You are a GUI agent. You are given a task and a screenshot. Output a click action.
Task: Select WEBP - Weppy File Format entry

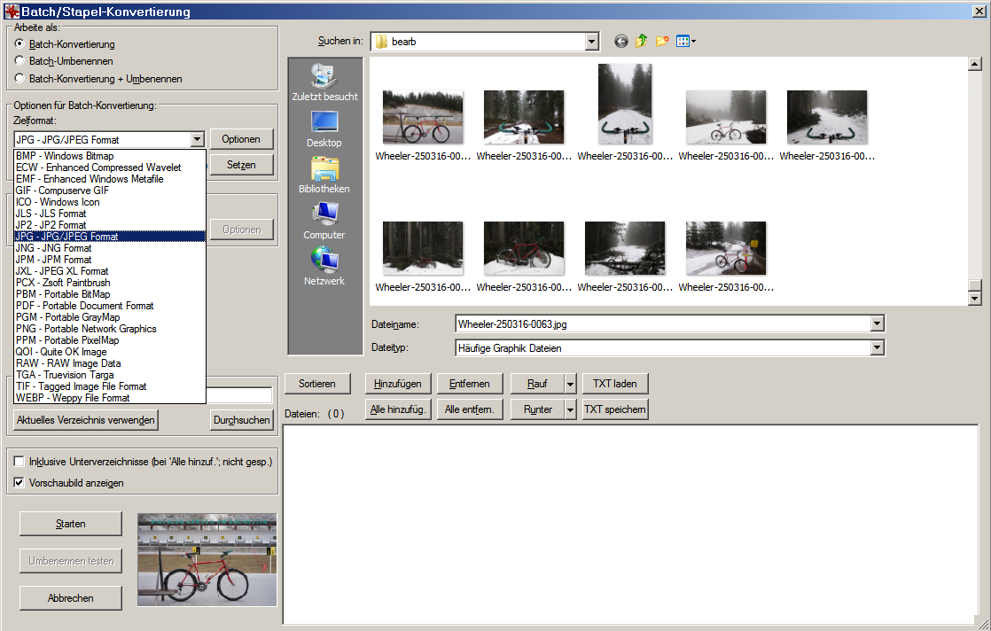click(73, 398)
